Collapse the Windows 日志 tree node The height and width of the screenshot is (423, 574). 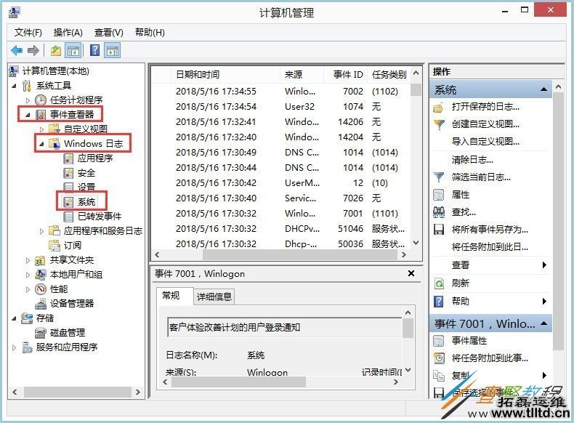pos(41,144)
